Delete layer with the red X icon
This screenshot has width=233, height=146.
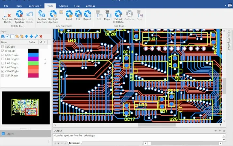(x=41, y=36)
